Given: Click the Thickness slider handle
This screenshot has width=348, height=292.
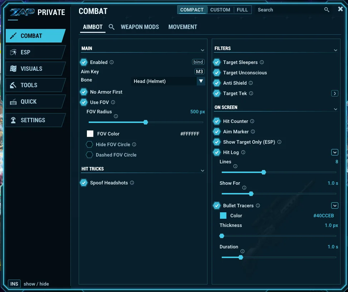Looking at the screenshot, I should pos(222,236).
